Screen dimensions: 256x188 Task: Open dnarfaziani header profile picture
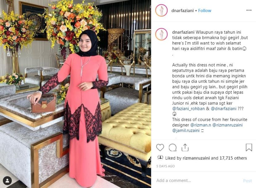161,10
